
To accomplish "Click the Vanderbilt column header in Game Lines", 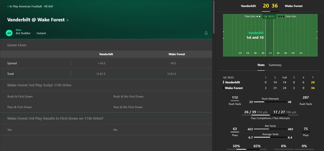I will coord(106,54).
